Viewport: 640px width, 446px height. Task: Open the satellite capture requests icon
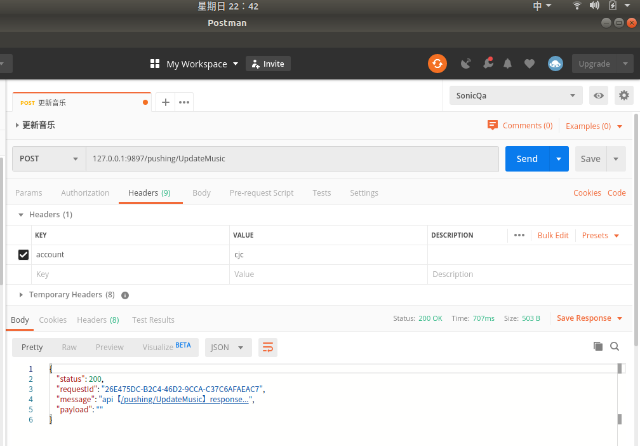466,64
